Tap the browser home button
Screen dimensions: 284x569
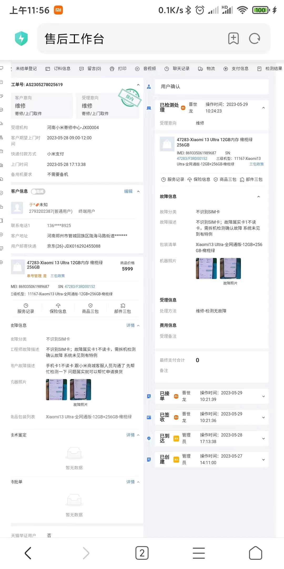pyautogui.click(x=256, y=553)
